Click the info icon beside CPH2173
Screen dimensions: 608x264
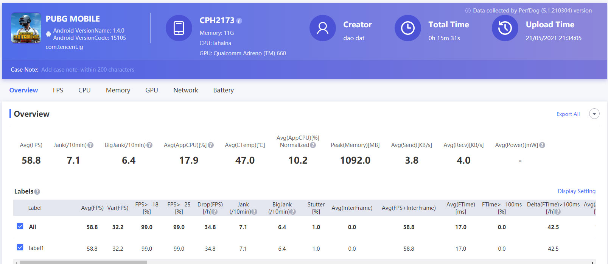(239, 21)
